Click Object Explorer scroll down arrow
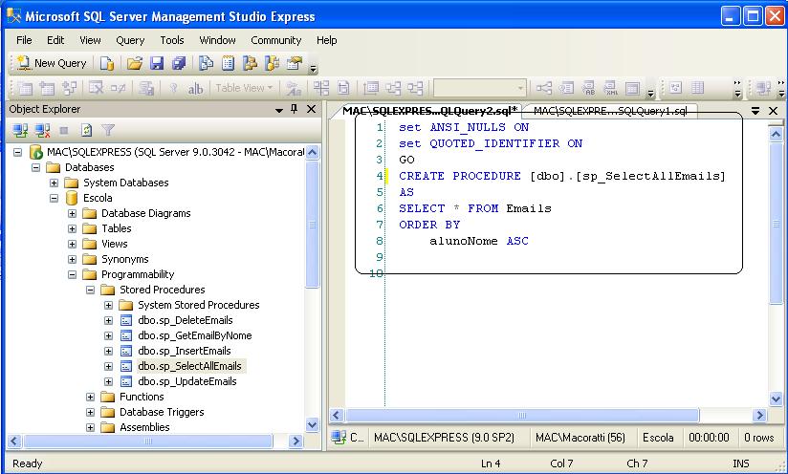 click(x=312, y=425)
